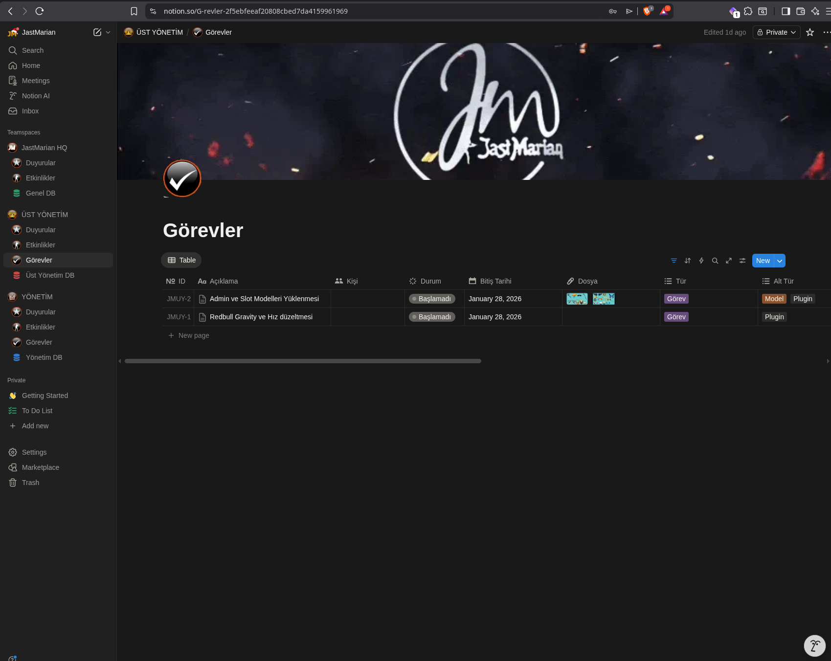Expand the database to full page view

[729, 261]
